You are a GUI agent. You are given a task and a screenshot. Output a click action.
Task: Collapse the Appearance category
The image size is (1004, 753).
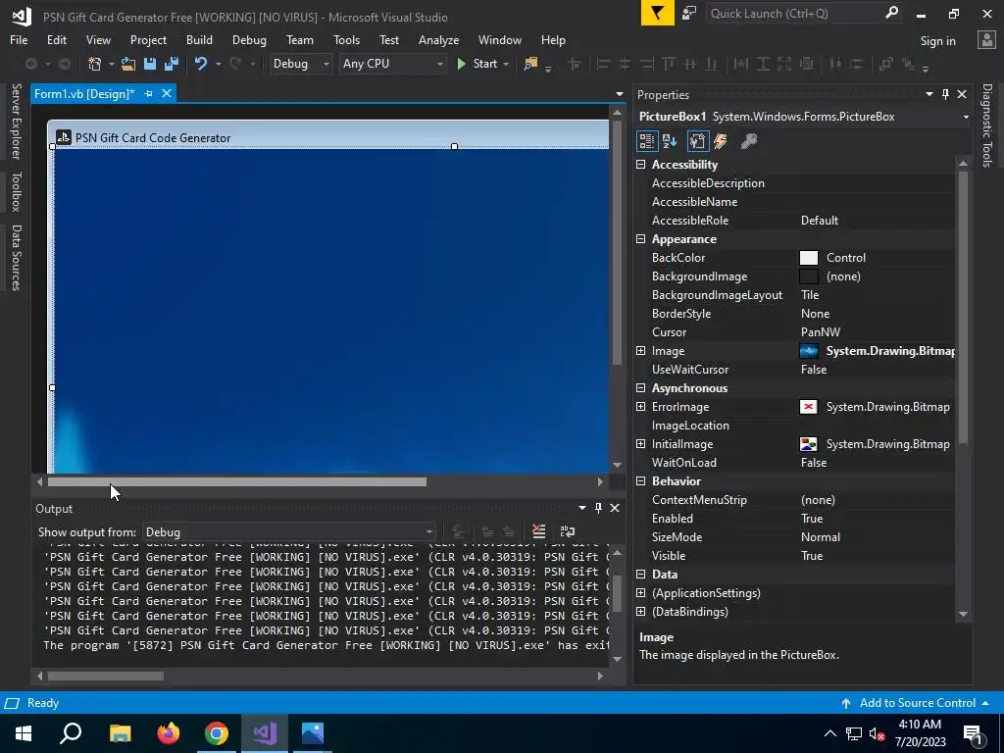click(640, 239)
